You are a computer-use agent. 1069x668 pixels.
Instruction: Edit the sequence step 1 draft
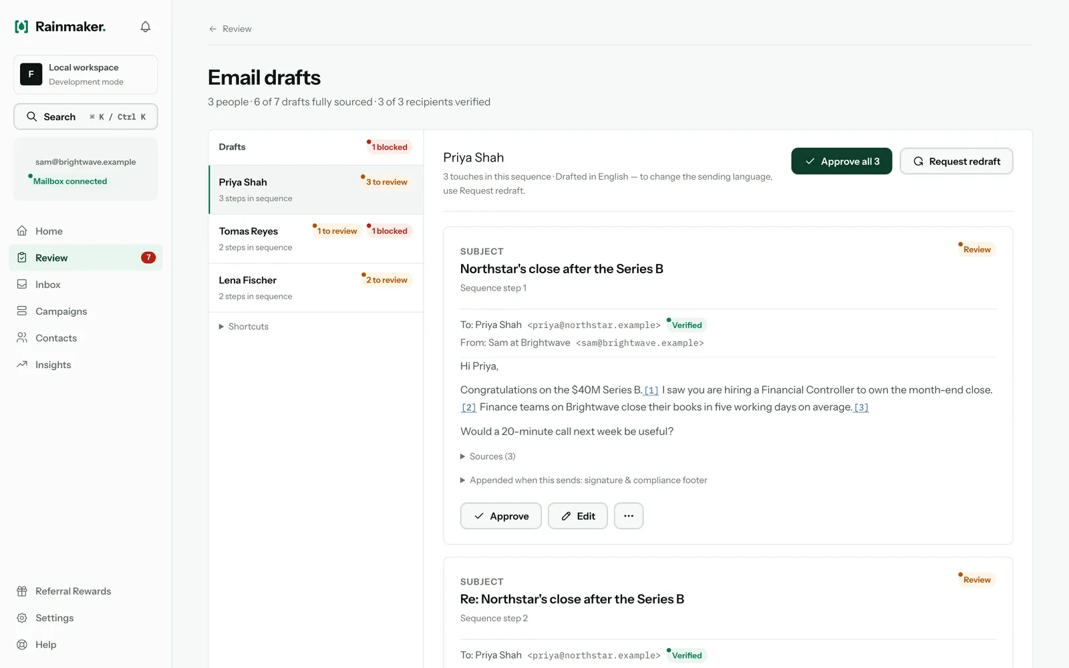point(577,516)
